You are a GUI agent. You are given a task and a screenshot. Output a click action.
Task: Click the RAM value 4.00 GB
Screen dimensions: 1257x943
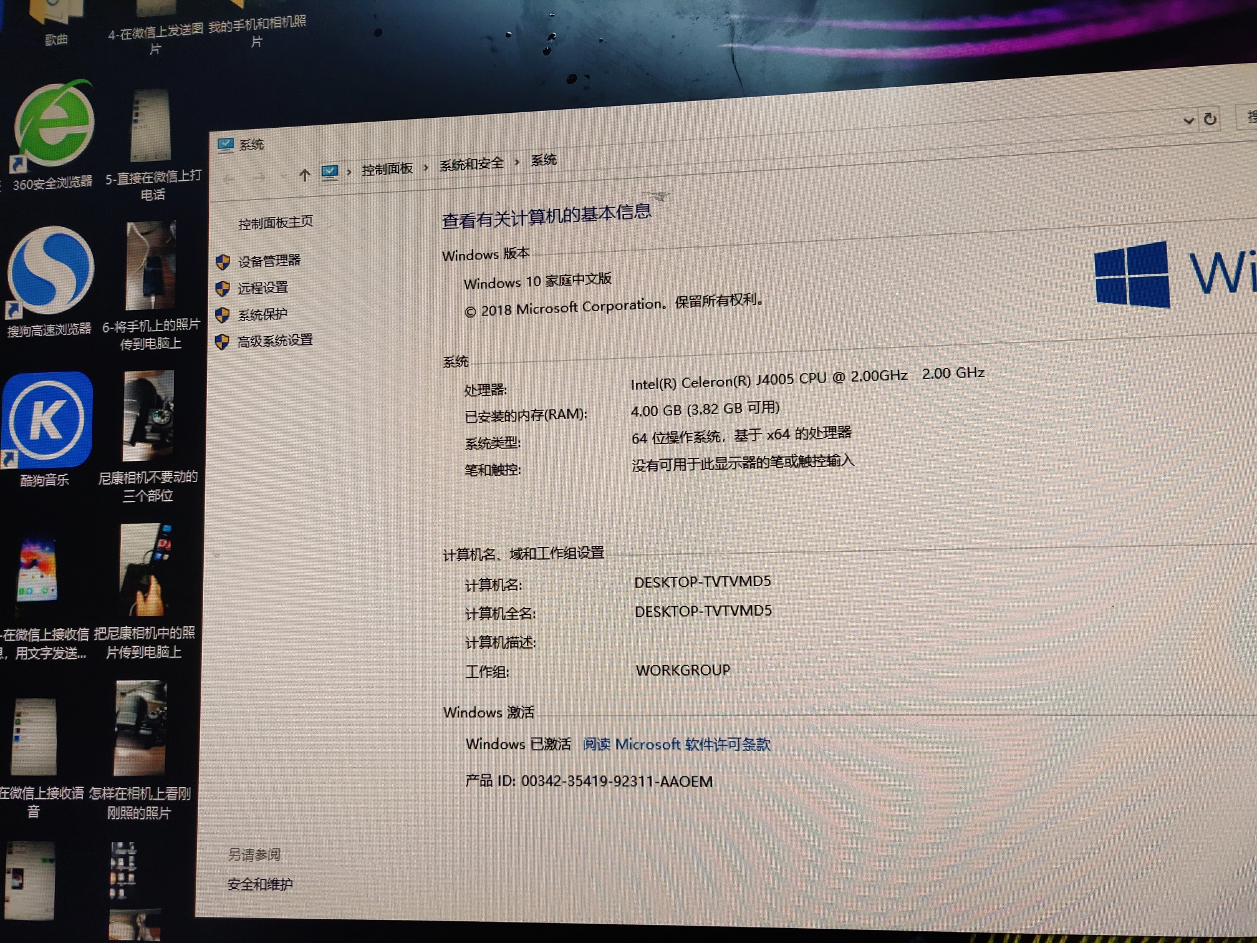coord(705,410)
